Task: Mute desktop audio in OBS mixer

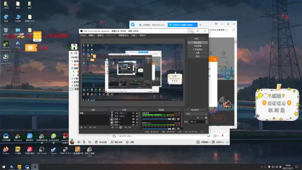Action: [x=174, y=119]
